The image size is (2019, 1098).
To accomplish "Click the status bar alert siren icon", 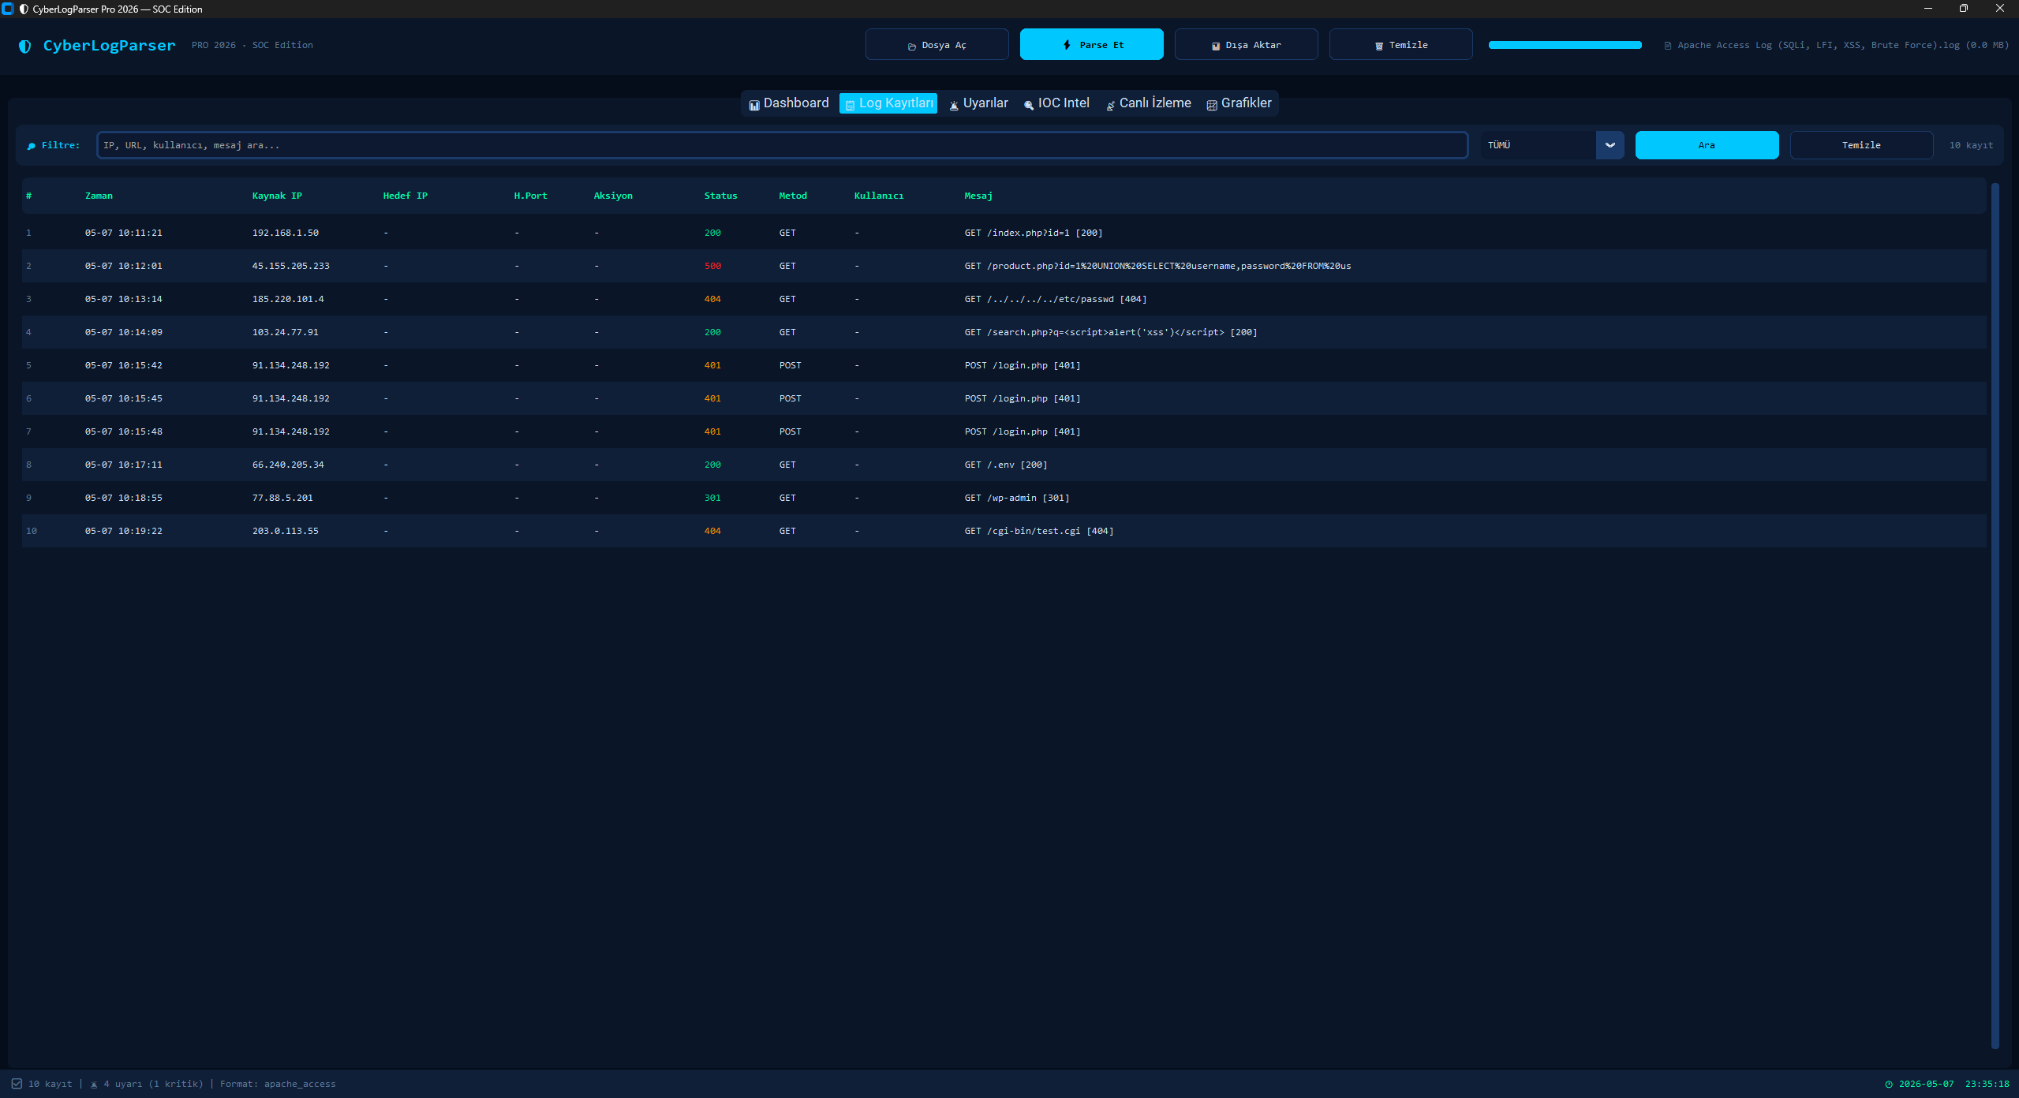I will tap(94, 1084).
